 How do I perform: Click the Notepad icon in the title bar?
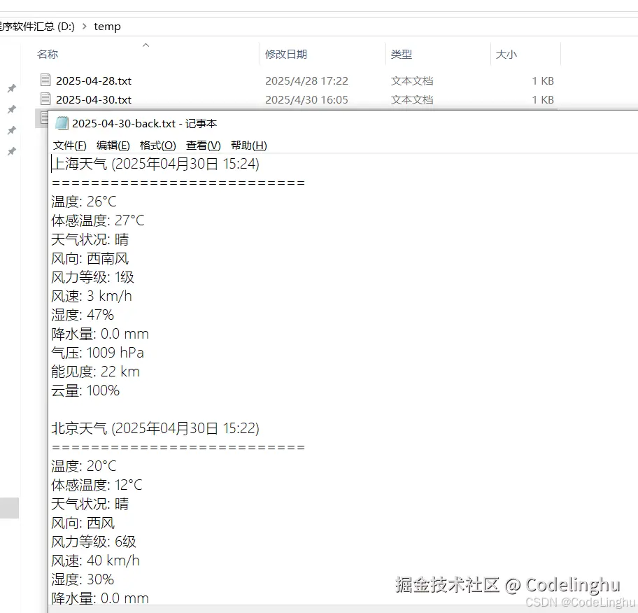(62, 122)
